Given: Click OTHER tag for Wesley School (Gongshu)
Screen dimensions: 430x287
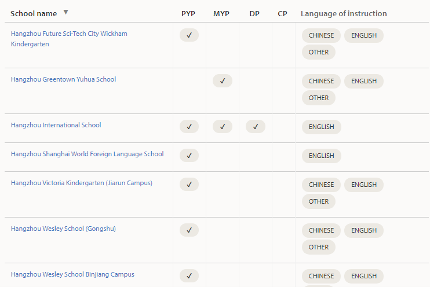Looking at the screenshot, I should click(319, 247).
